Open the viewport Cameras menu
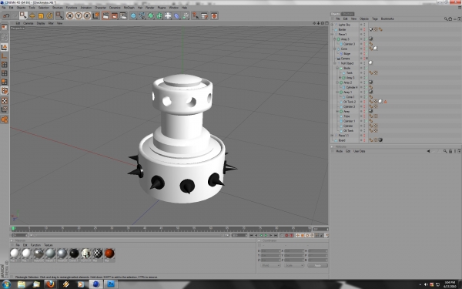The width and height of the screenshot is (462, 289). [x=28, y=23]
